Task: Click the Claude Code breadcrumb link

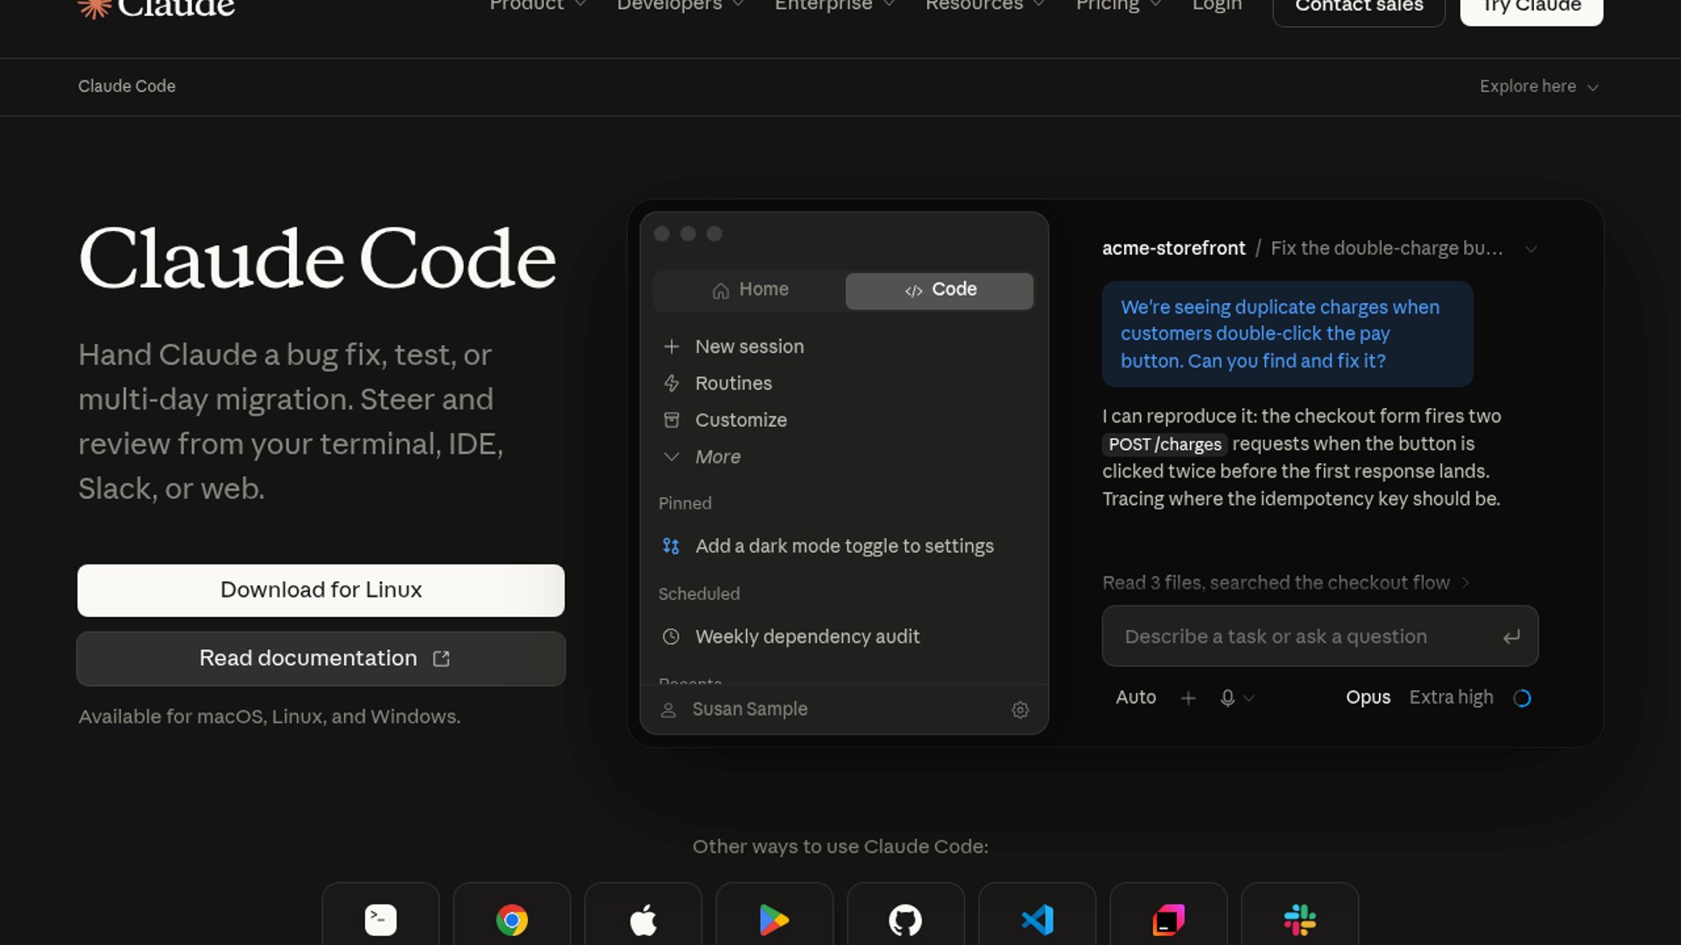Action: 127,87
